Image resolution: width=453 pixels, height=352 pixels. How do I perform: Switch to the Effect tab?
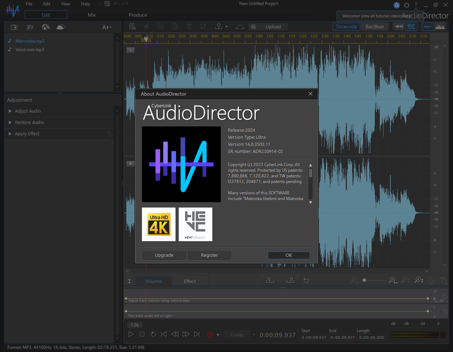pyautogui.click(x=190, y=281)
